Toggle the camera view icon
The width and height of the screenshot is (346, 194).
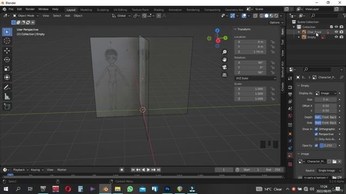click(224, 67)
